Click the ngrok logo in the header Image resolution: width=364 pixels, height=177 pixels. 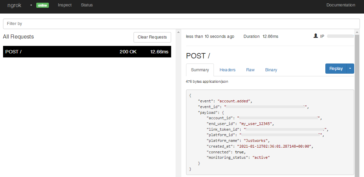[14, 5]
